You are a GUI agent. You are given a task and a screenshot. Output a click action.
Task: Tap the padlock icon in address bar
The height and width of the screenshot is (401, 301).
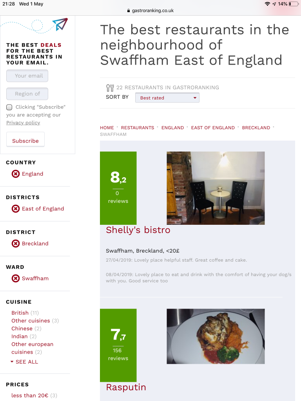point(129,11)
